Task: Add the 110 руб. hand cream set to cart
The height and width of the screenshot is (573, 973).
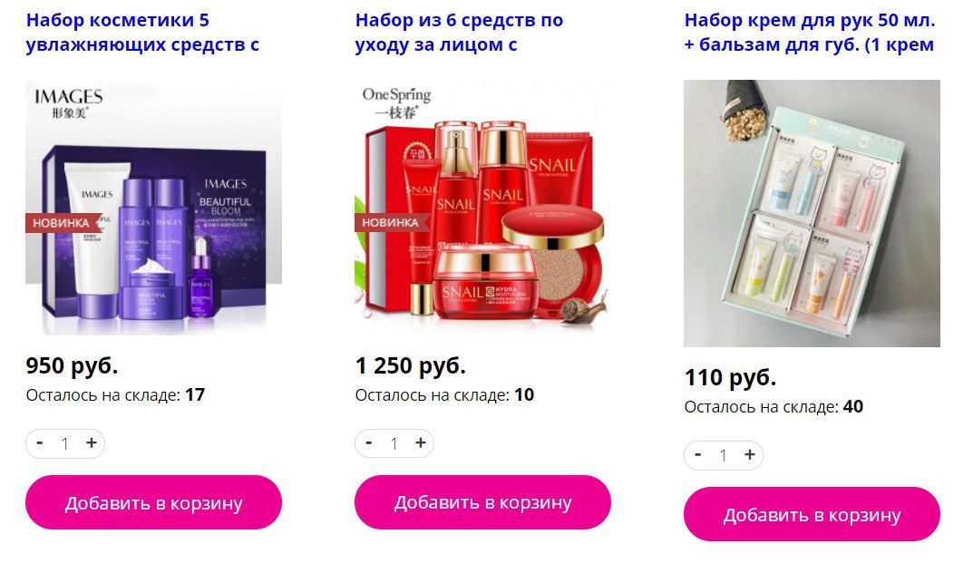Action: click(812, 514)
